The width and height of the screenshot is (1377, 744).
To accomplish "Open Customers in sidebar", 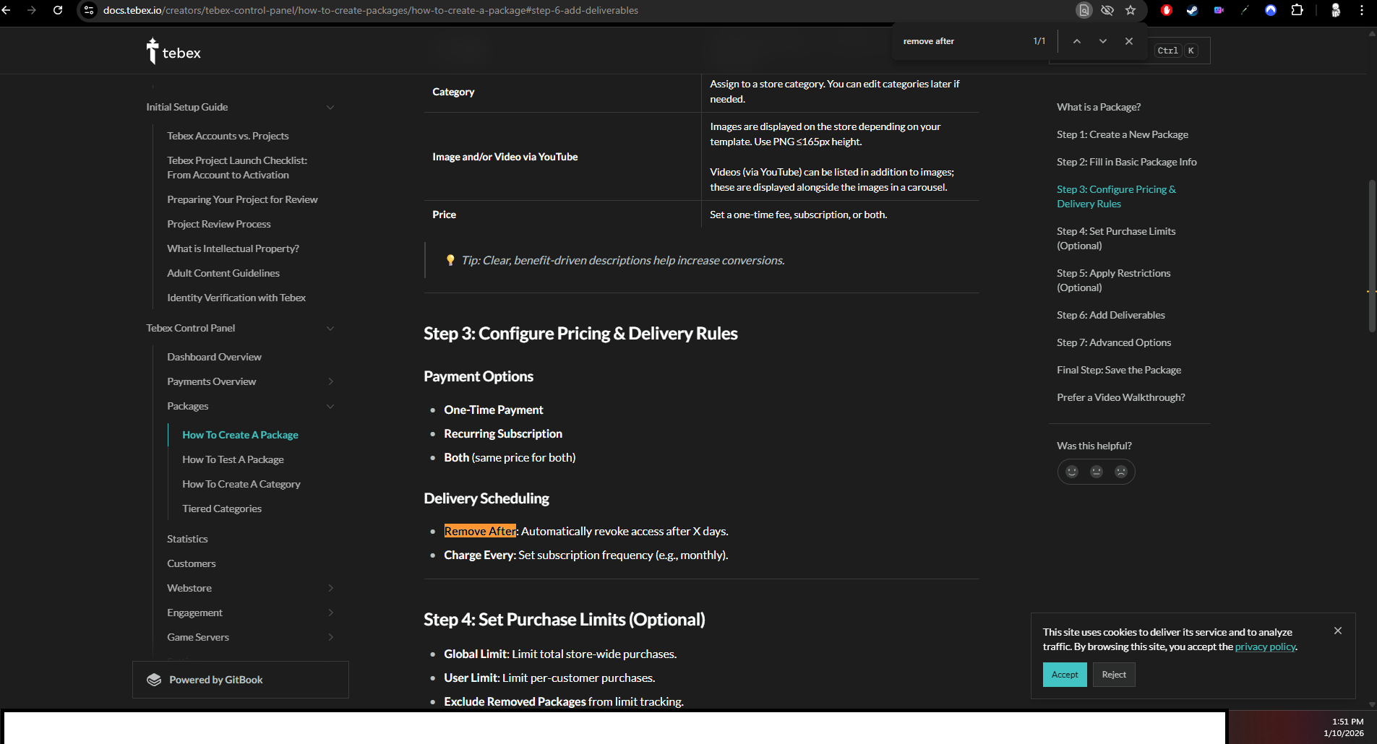I will tap(192, 563).
